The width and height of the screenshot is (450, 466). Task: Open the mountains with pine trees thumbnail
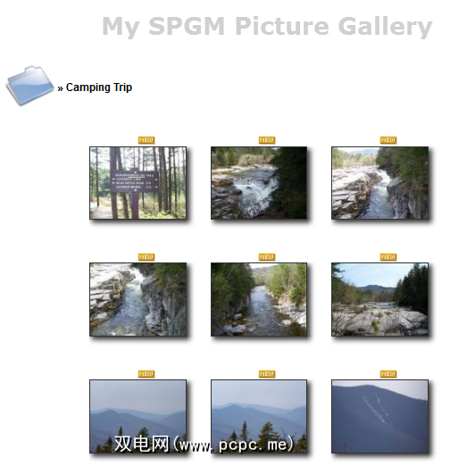pyautogui.click(x=259, y=417)
